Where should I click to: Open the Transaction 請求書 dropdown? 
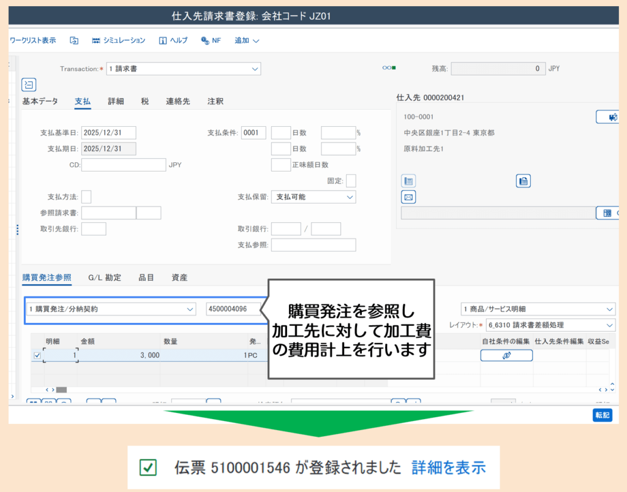tap(184, 69)
